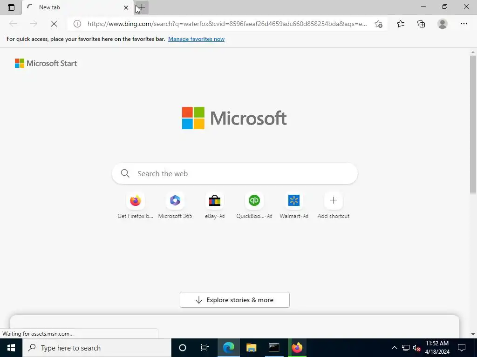Image resolution: width=477 pixels, height=357 pixels.
Task: Open the Favorites list icon
Action: [x=401, y=24]
